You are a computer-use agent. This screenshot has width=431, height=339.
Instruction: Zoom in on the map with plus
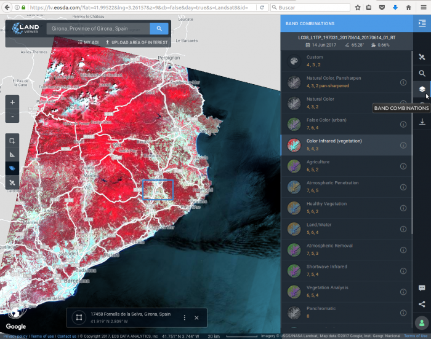coord(12,103)
